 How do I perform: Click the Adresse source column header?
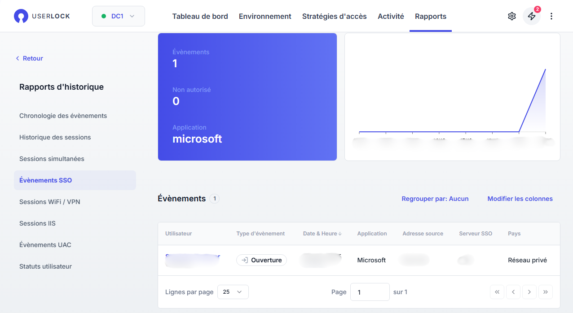click(x=423, y=234)
